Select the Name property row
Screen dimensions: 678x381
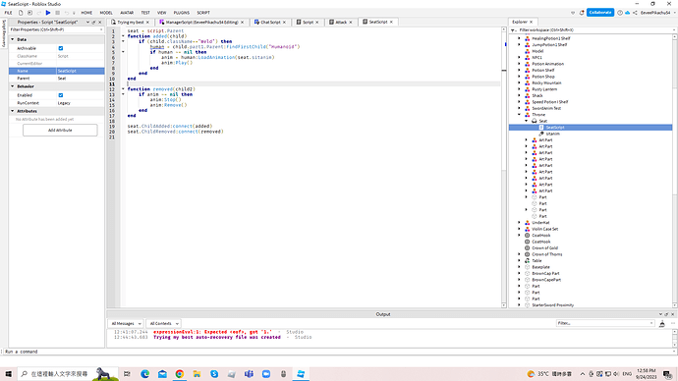[57, 71]
